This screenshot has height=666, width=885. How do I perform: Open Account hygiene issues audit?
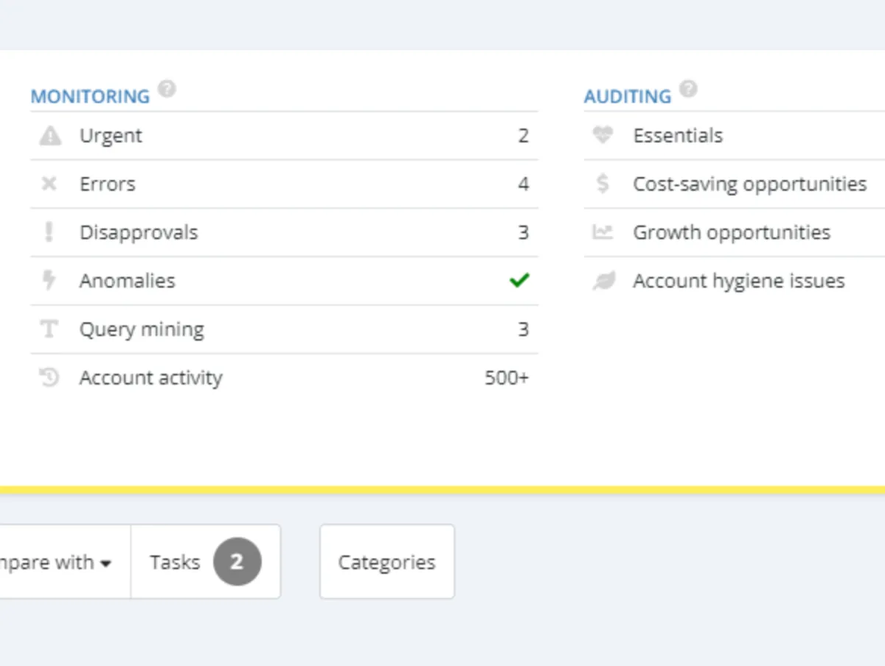735,281
